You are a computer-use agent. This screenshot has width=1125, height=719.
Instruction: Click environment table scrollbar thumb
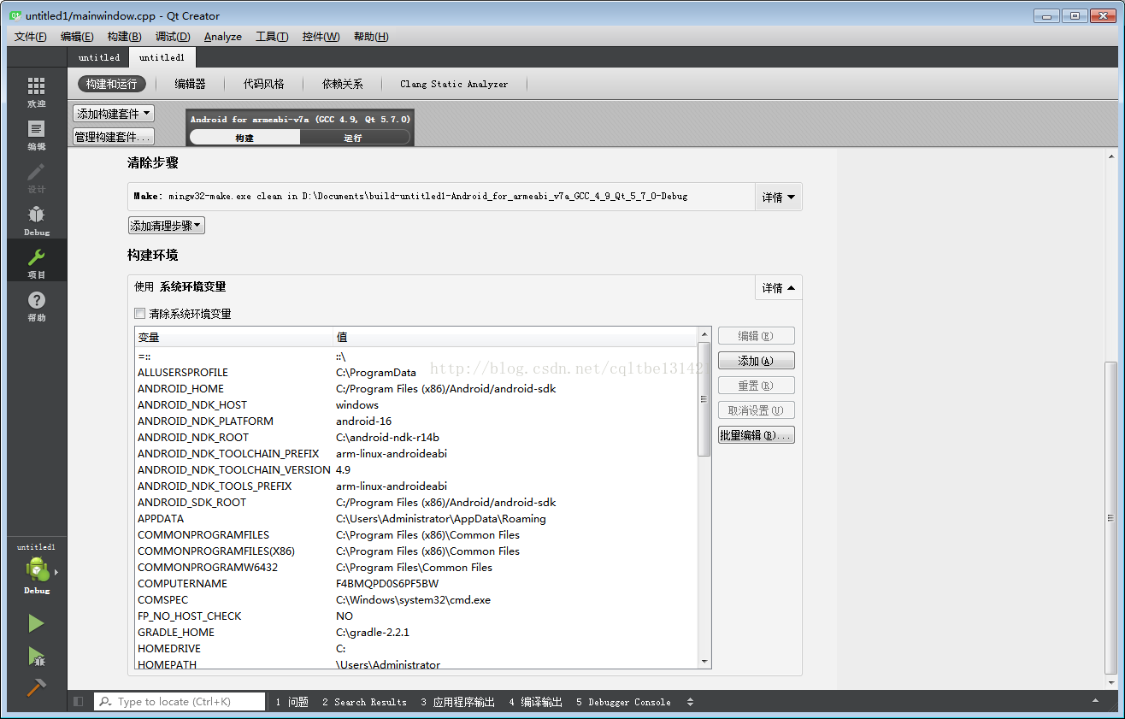pyautogui.click(x=704, y=398)
